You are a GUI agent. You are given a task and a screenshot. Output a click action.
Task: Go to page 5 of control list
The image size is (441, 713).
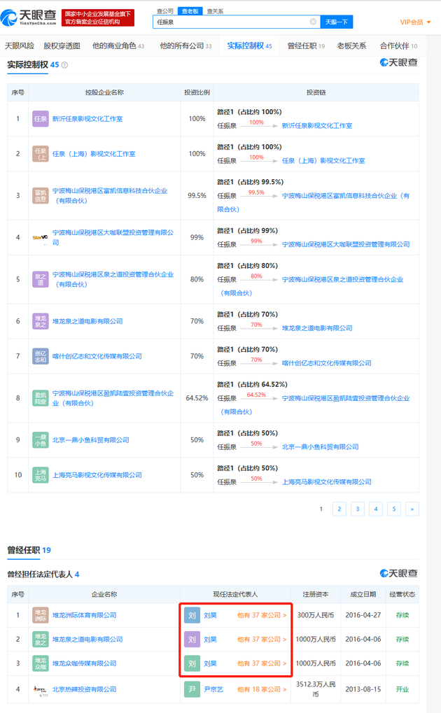pyautogui.click(x=393, y=509)
